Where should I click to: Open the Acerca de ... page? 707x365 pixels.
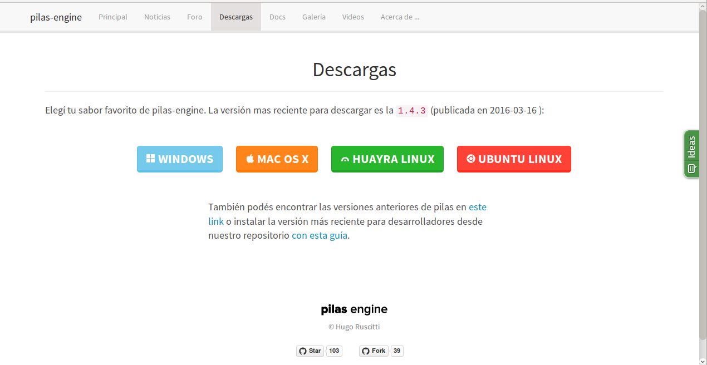(x=400, y=17)
